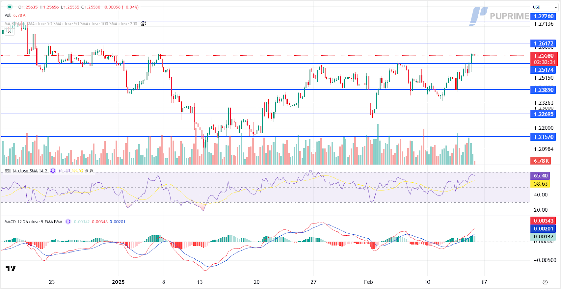This screenshot has height=289, width=561.
Task: Click the 20.00 RSI axis value
Action: tap(541, 210)
